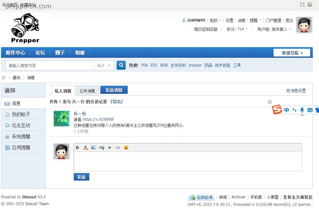
Task: Click the 手机版 footer link
Action: 256,197
